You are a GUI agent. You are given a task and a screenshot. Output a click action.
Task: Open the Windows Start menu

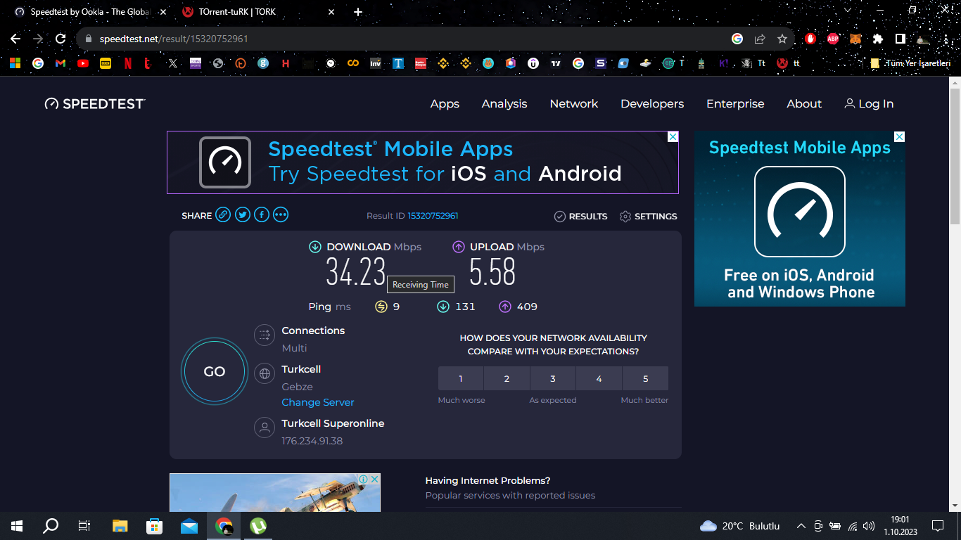pos(17,525)
